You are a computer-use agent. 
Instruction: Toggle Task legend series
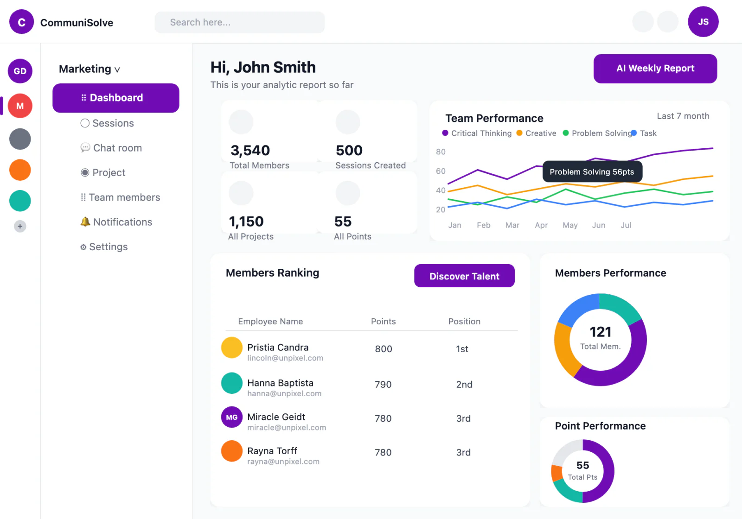point(644,133)
